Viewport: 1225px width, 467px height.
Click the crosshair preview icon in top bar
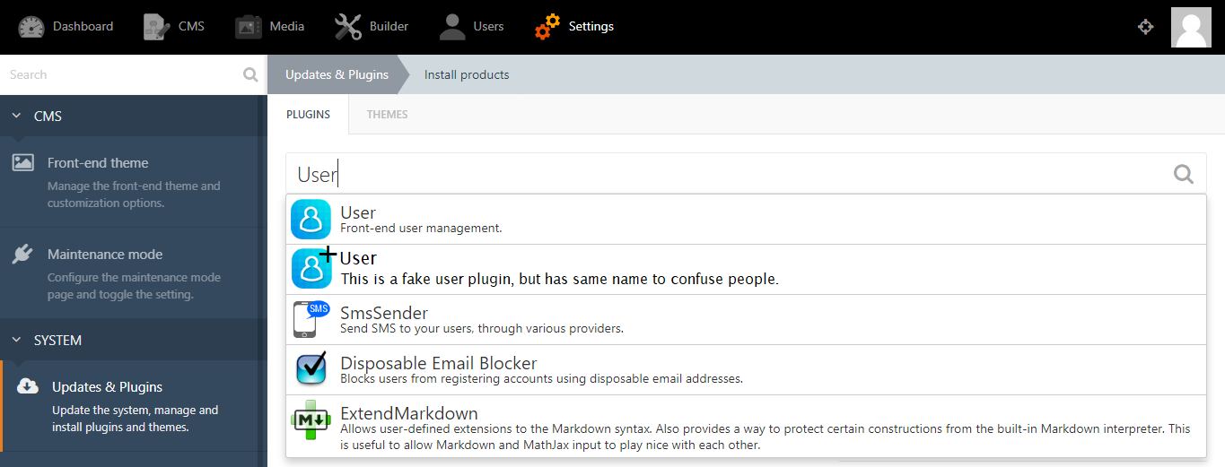pos(1145,27)
